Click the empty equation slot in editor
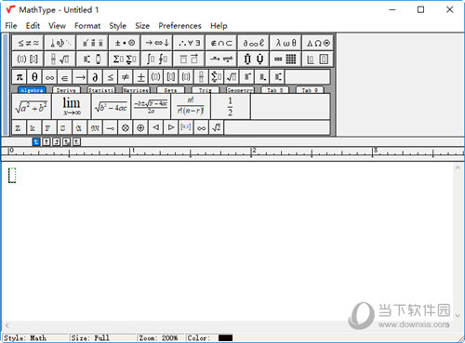465x343 pixels. (12, 176)
